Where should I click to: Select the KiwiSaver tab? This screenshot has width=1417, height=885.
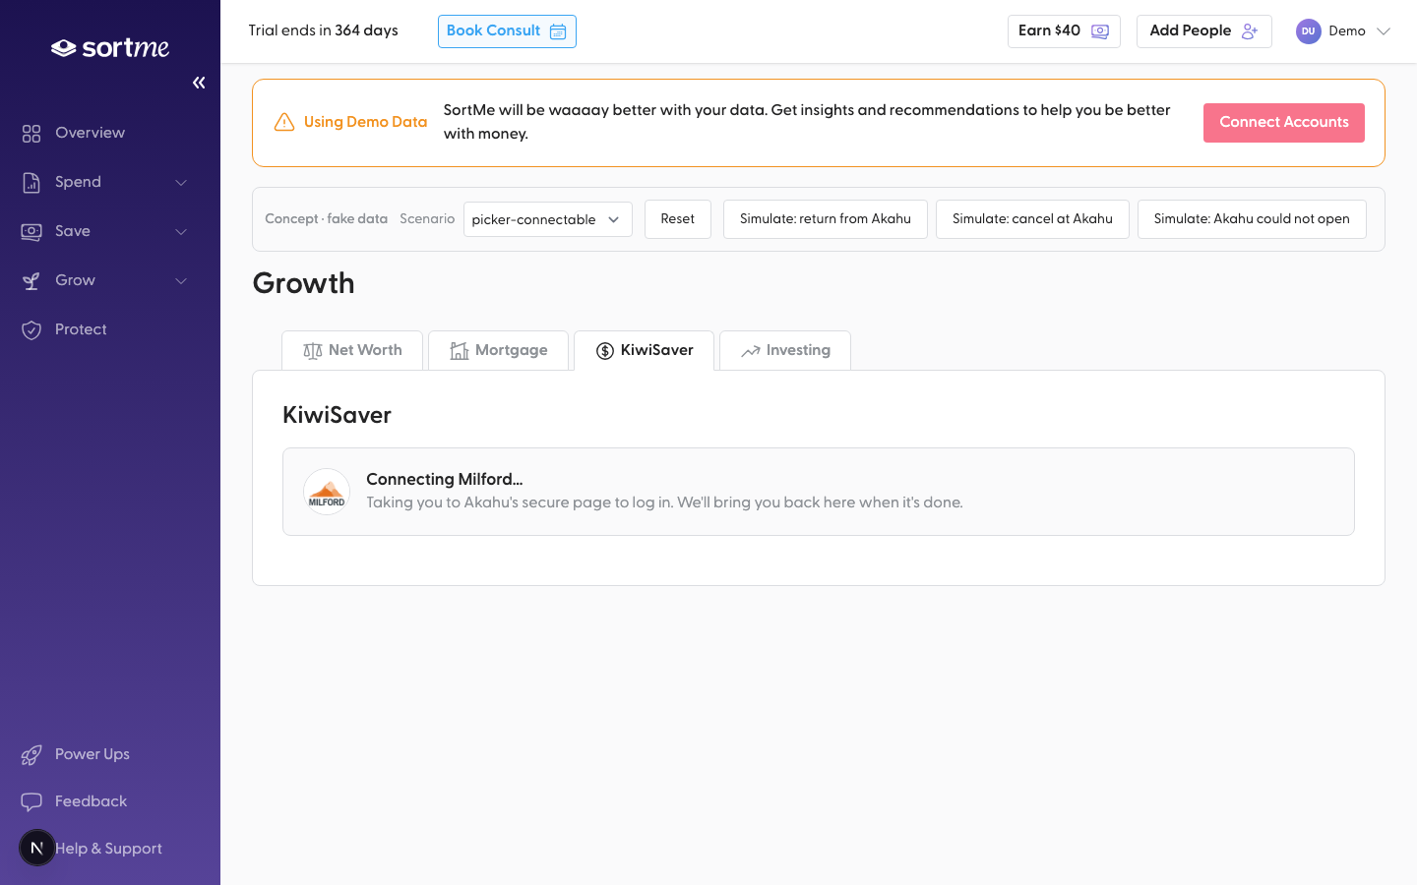pyautogui.click(x=645, y=350)
